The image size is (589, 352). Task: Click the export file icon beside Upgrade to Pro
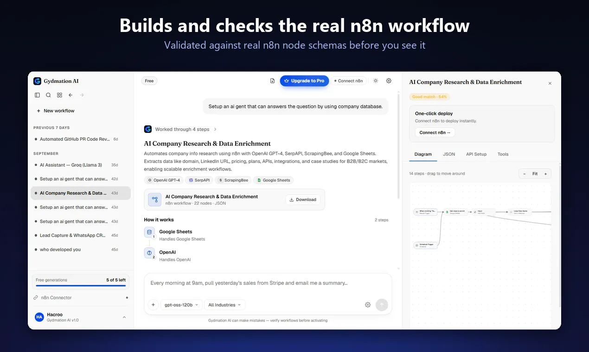[x=272, y=81]
